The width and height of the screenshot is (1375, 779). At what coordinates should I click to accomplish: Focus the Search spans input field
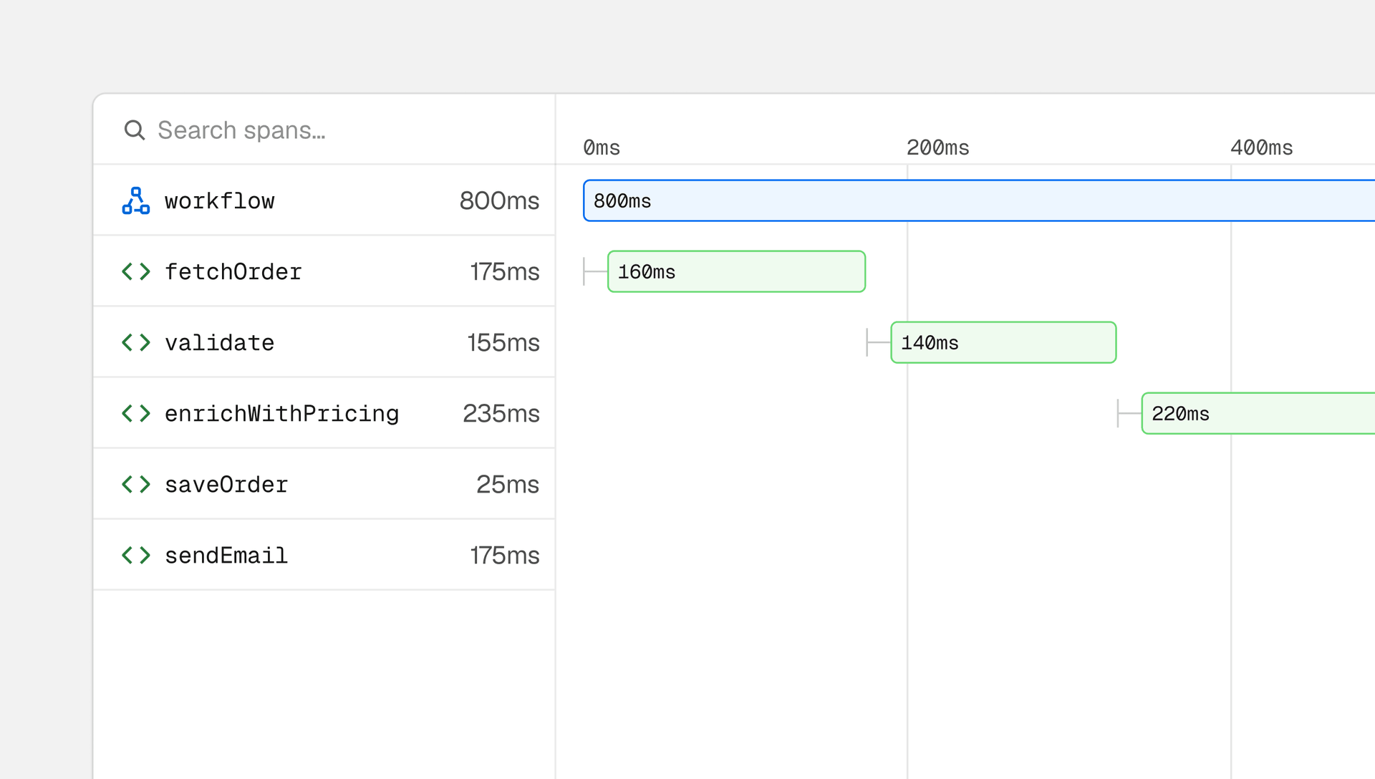pos(324,130)
